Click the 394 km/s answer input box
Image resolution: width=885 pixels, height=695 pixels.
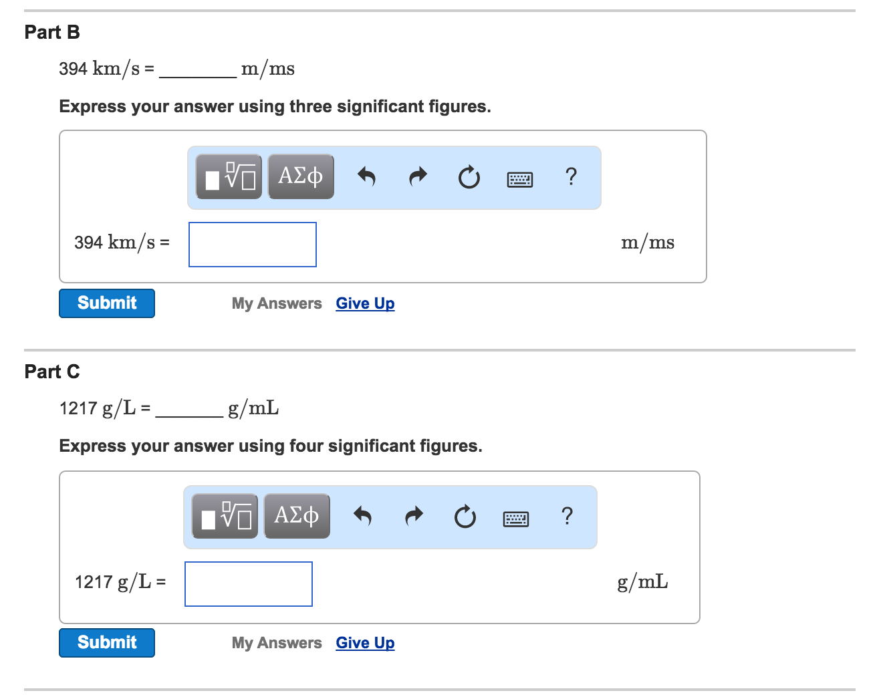pos(253,245)
